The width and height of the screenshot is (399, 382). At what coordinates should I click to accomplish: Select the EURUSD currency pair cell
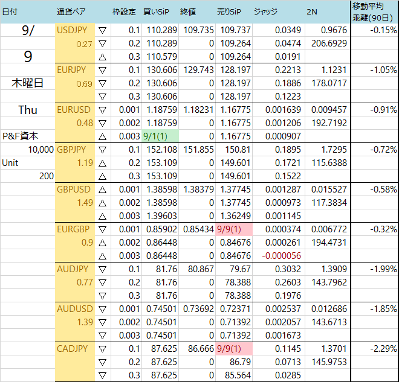pos(75,110)
